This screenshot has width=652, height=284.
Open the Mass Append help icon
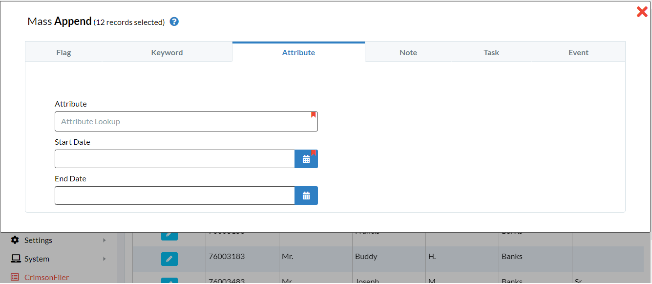click(x=174, y=22)
